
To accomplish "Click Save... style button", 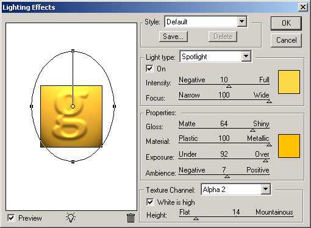I will pos(173,37).
